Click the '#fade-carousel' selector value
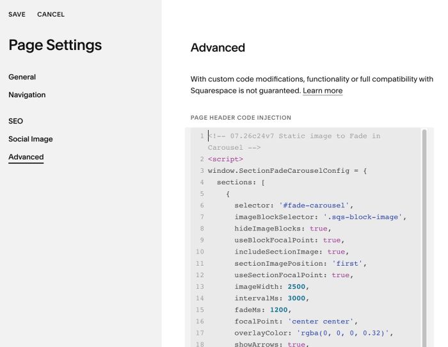448x347 pixels. pyautogui.click(x=314, y=206)
